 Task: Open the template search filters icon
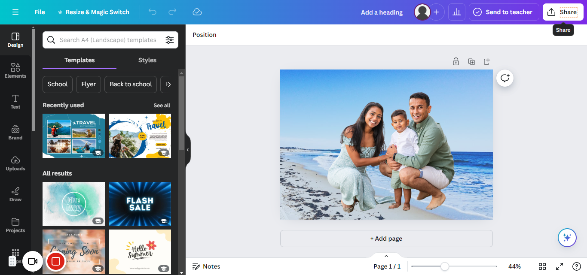coord(170,40)
